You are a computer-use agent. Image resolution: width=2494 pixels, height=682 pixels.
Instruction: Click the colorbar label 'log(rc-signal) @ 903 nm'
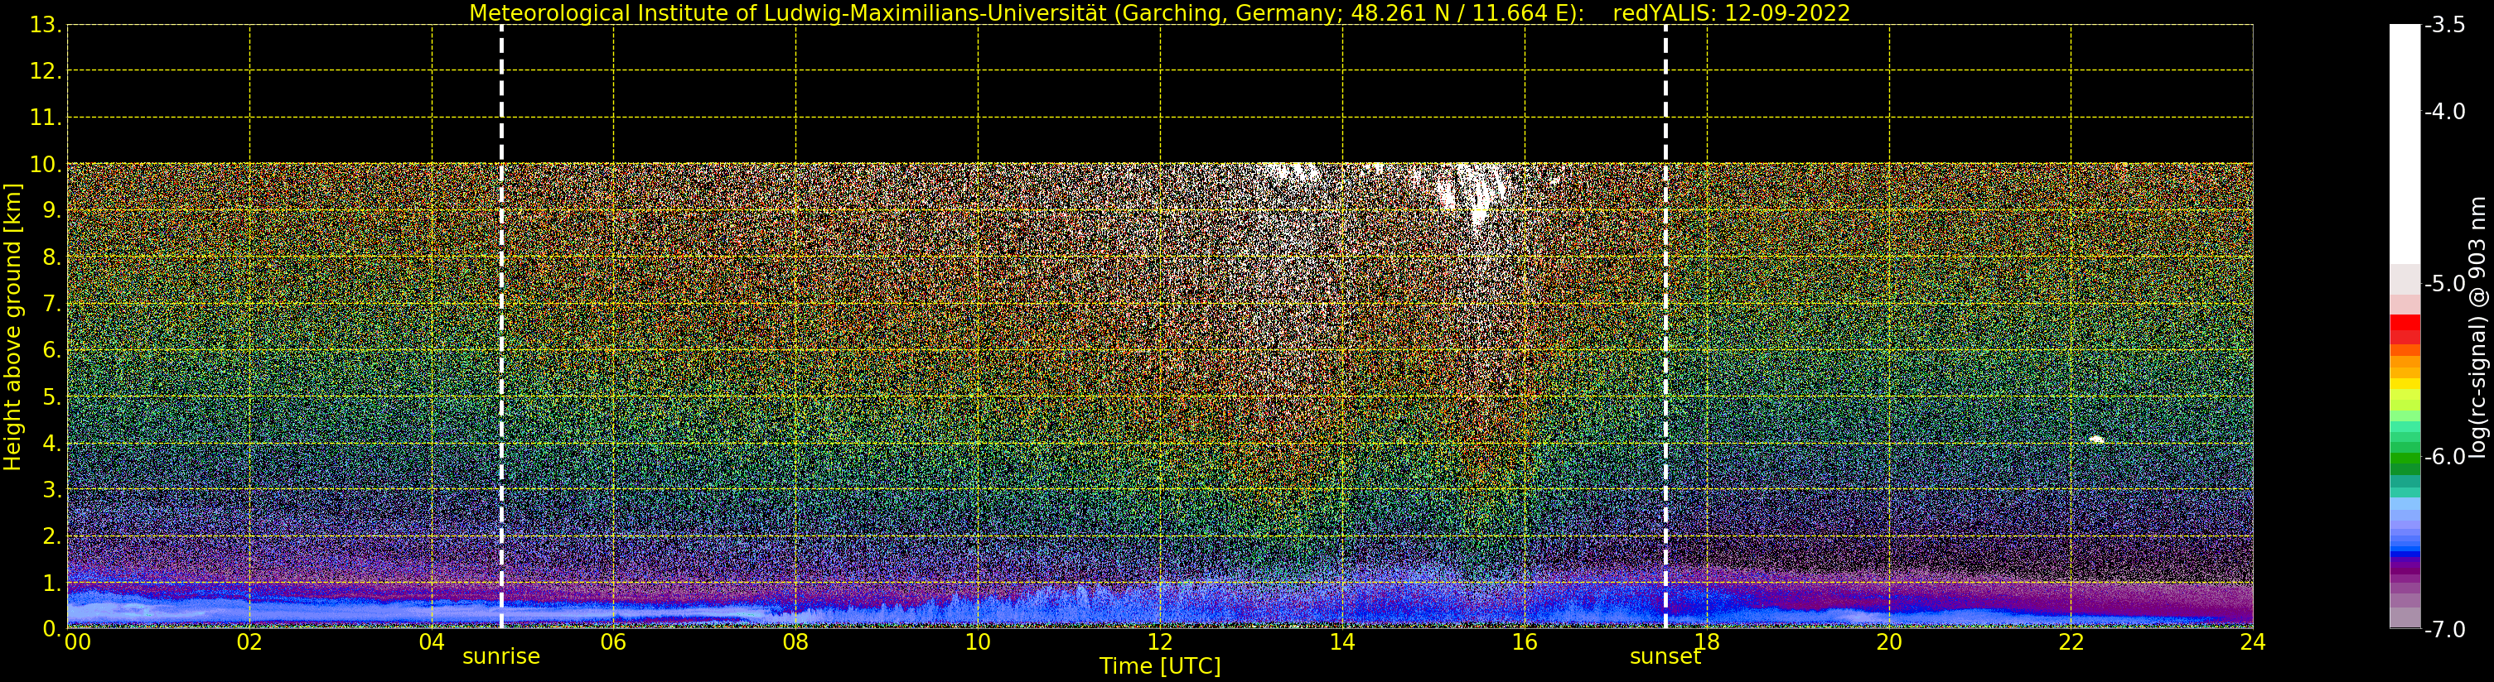click(2477, 327)
